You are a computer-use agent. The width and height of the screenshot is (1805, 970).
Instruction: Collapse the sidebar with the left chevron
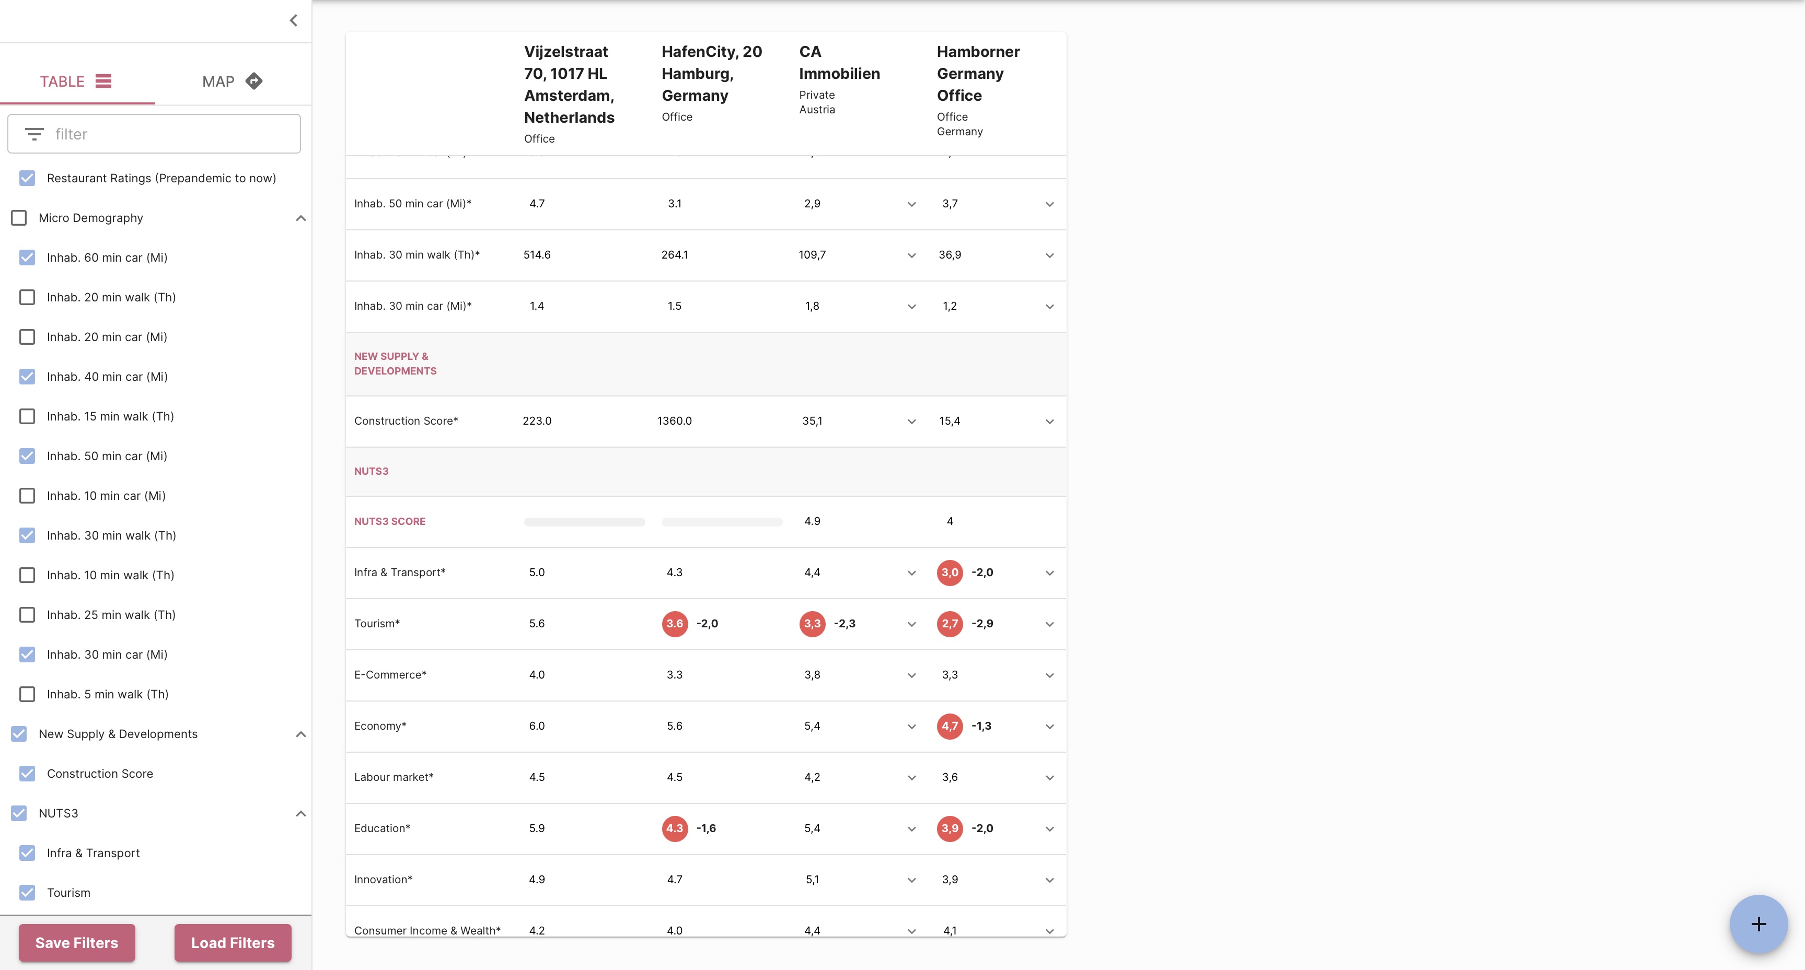click(294, 20)
